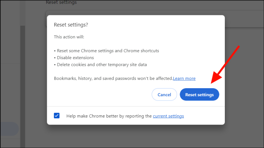
Task: Click the Bookmarks, history, and saved passwords sentence
Action: pyautogui.click(x=113, y=79)
